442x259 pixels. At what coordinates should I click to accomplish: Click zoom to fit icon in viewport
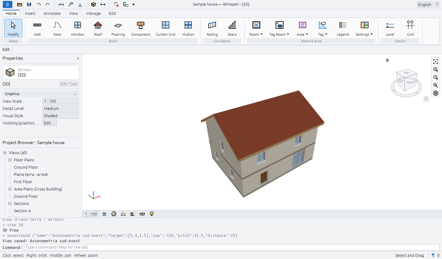tap(436, 62)
